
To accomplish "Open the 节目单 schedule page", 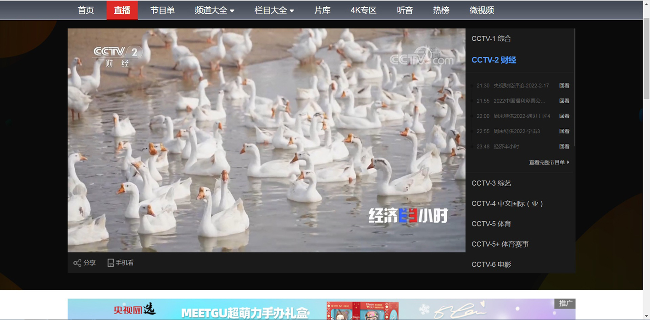I will (x=162, y=10).
